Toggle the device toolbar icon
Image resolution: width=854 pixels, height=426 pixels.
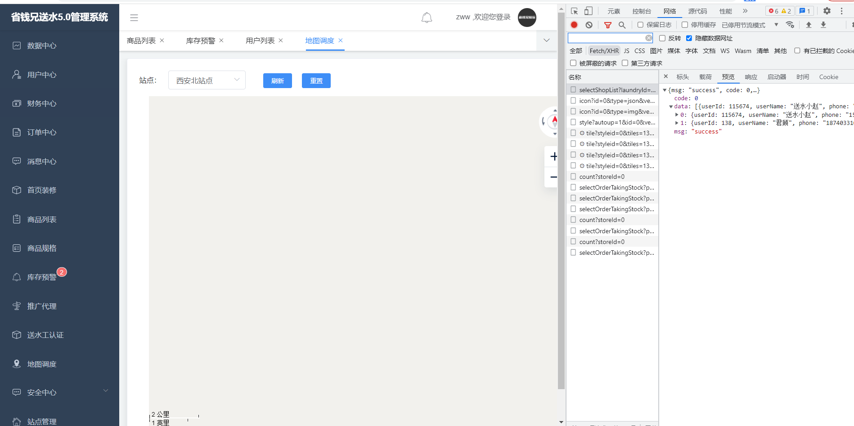click(589, 11)
